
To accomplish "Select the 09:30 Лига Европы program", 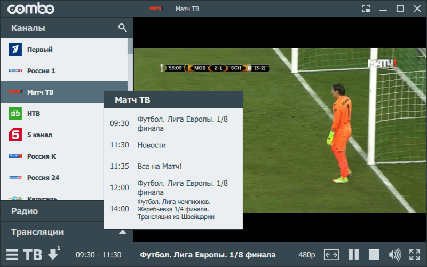I will tap(173, 123).
